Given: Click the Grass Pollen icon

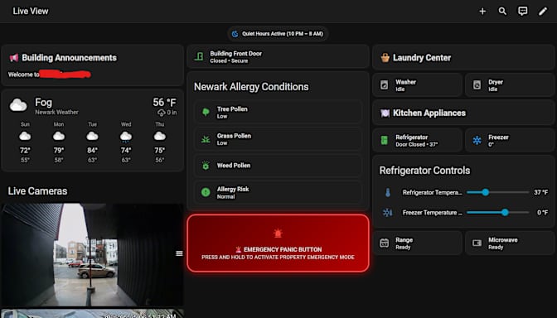Looking at the screenshot, I should (x=206, y=139).
